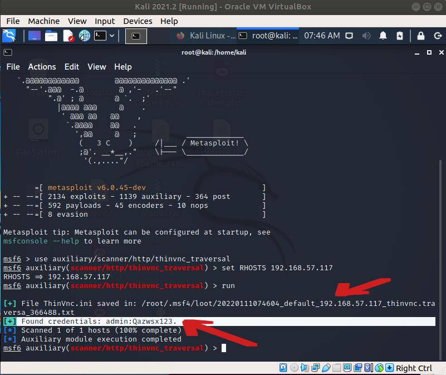Open the VirtualBox View menu
Screen dimensions: 446x375
[77, 21]
